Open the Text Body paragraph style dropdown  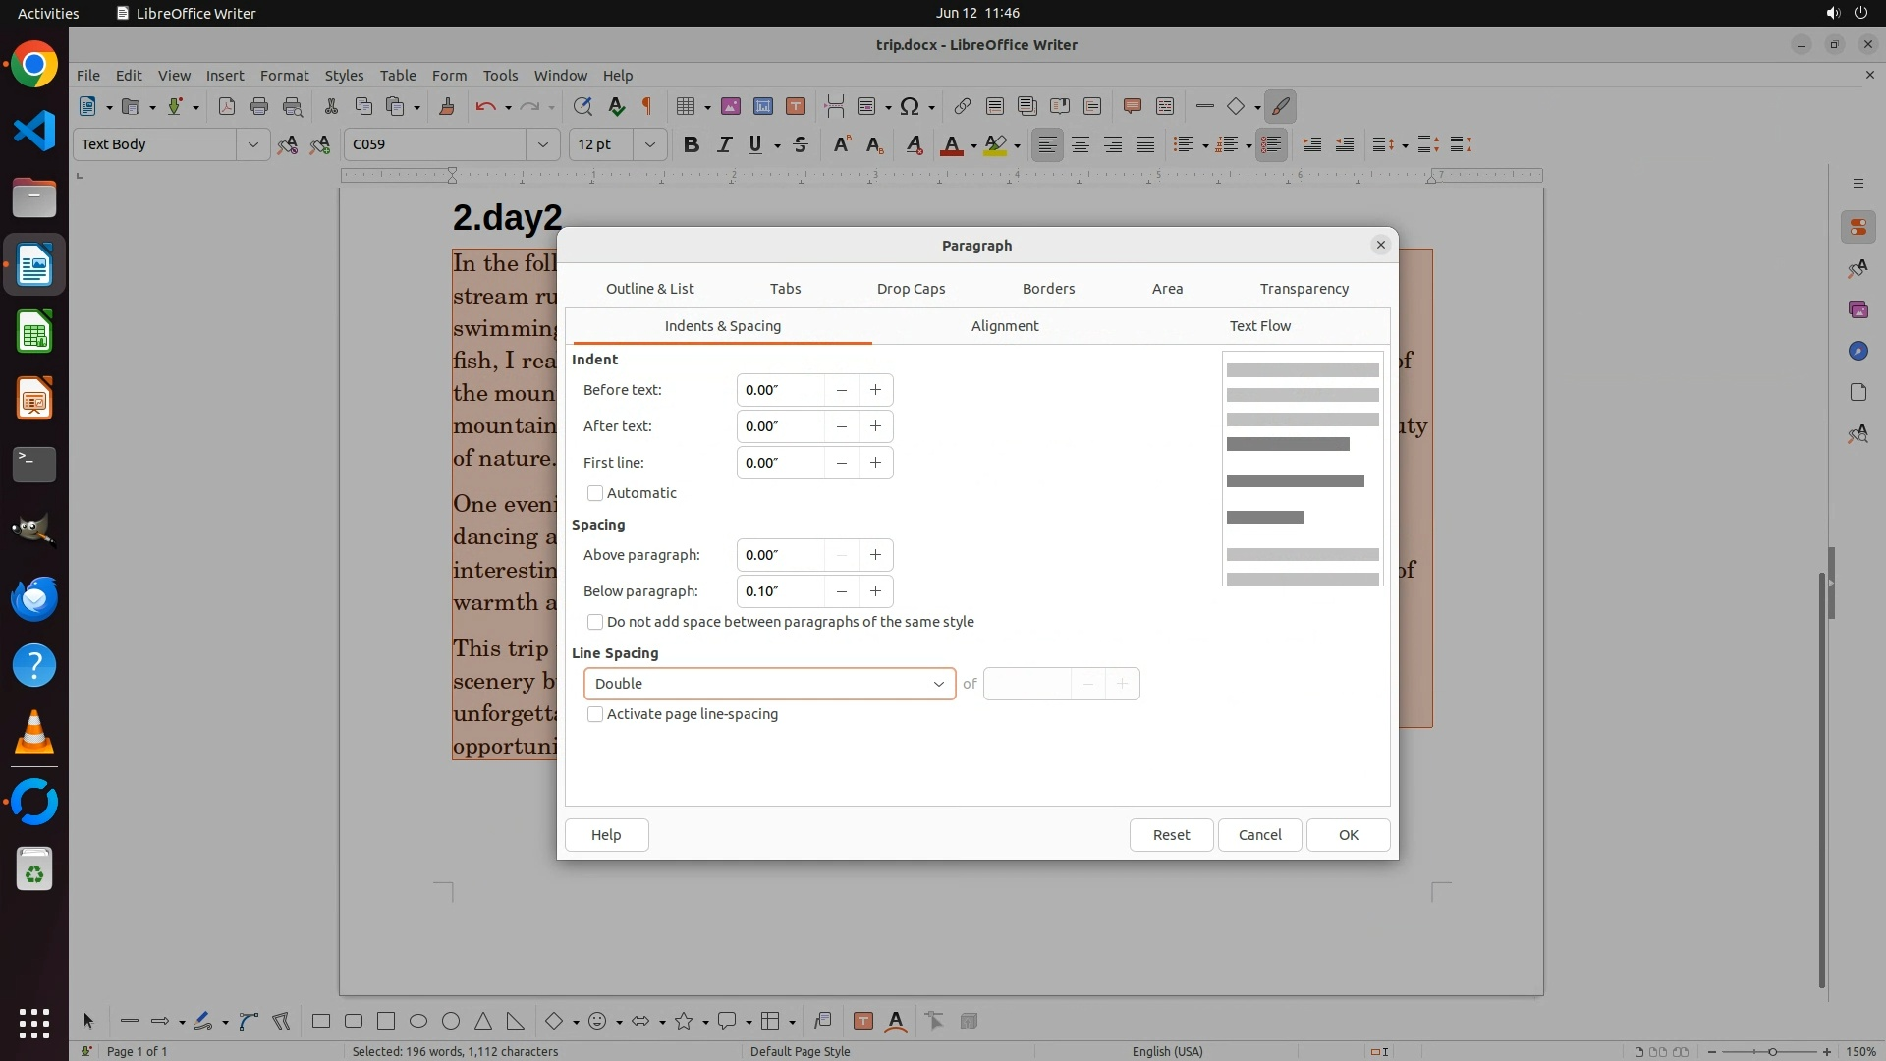tap(252, 144)
